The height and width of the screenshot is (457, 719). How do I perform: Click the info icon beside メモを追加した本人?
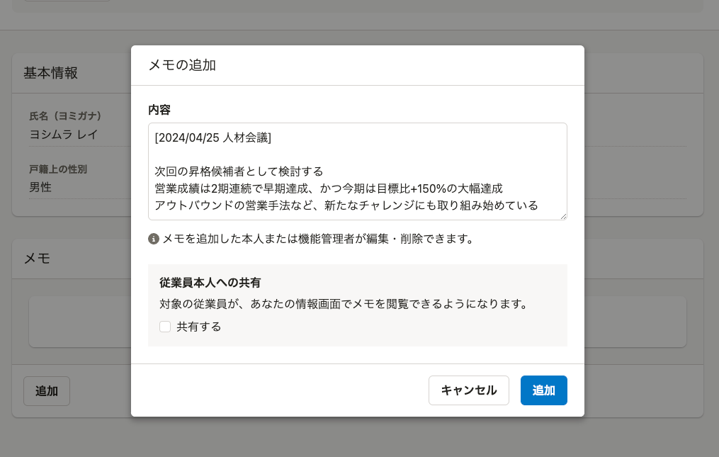[x=154, y=239]
